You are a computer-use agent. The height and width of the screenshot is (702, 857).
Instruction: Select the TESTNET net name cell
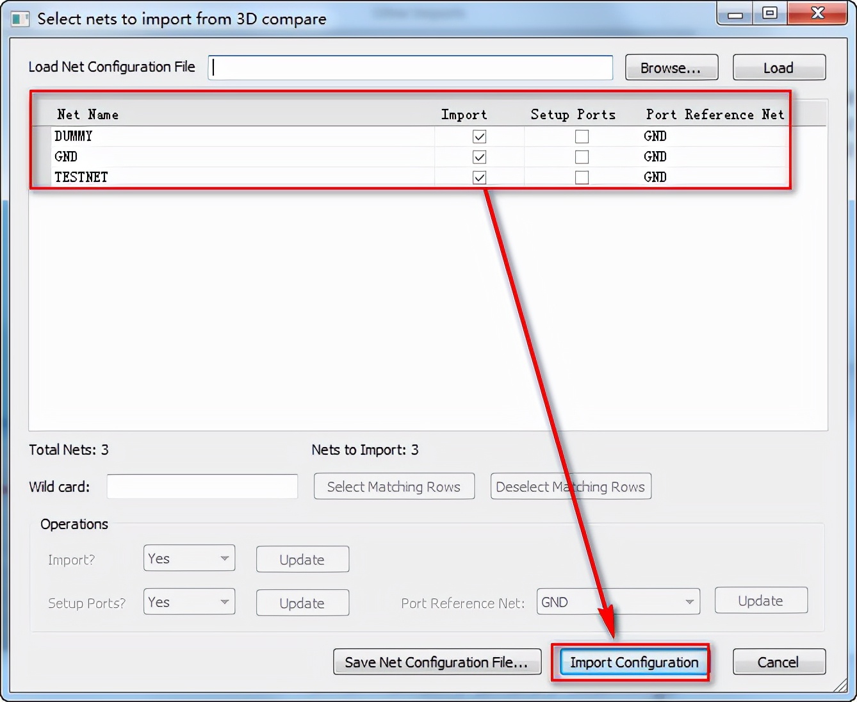click(243, 177)
